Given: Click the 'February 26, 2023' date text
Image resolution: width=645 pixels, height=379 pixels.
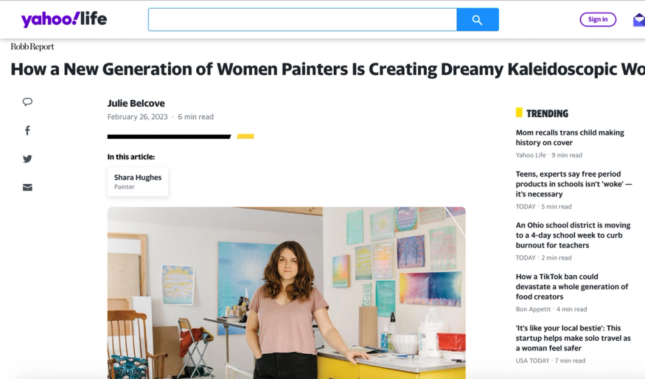Looking at the screenshot, I should point(138,117).
